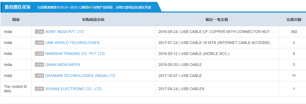
Task: Add DATAMINI TECHNOLOGIES to CRM
Action: tap(39, 76)
